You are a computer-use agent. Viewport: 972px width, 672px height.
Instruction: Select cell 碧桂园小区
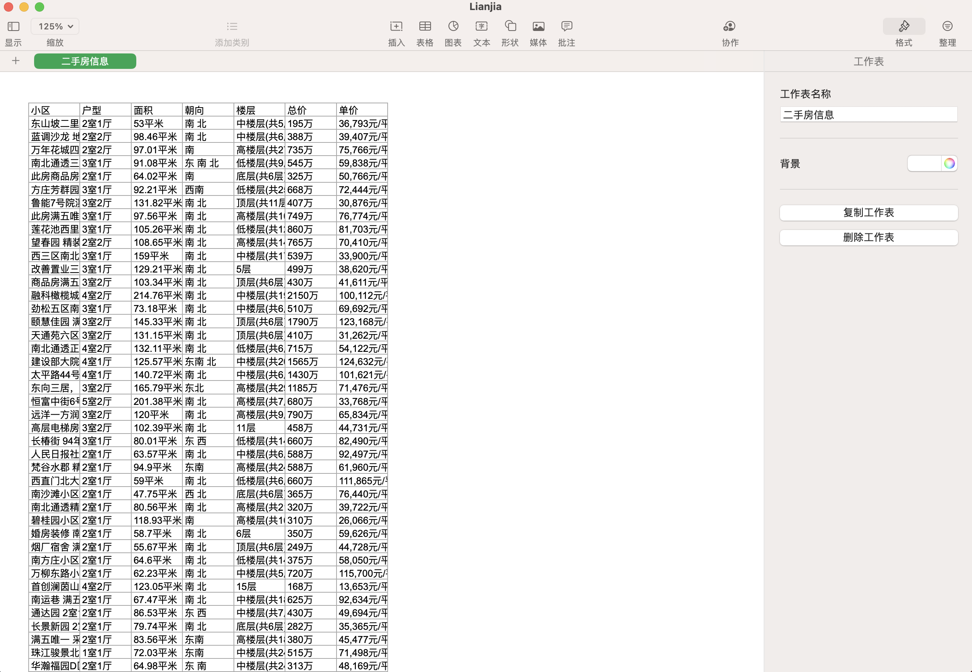click(54, 520)
